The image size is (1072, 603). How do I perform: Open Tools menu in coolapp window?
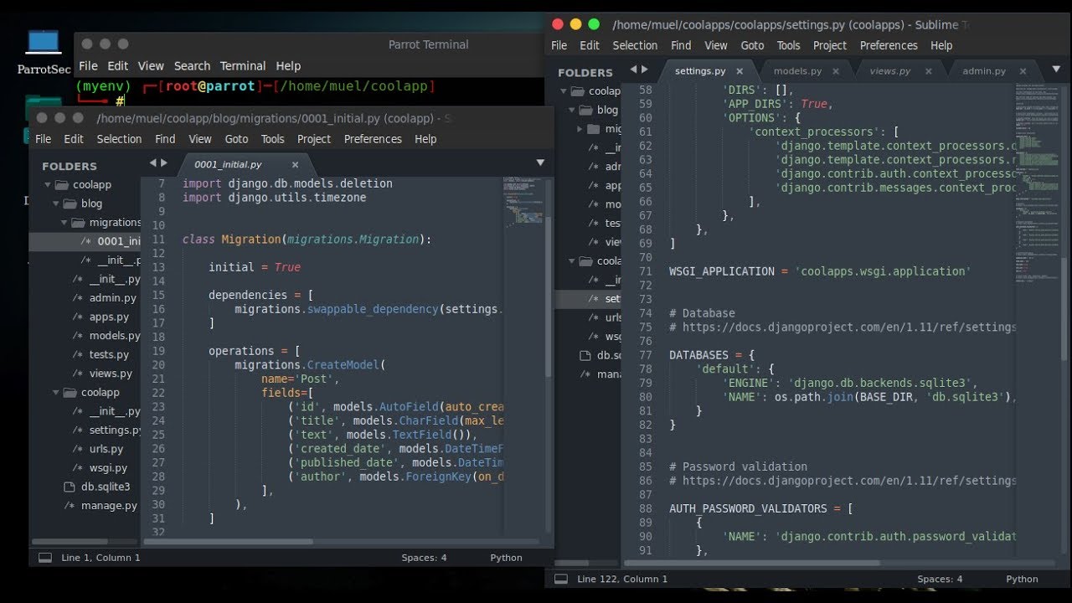[272, 139]
